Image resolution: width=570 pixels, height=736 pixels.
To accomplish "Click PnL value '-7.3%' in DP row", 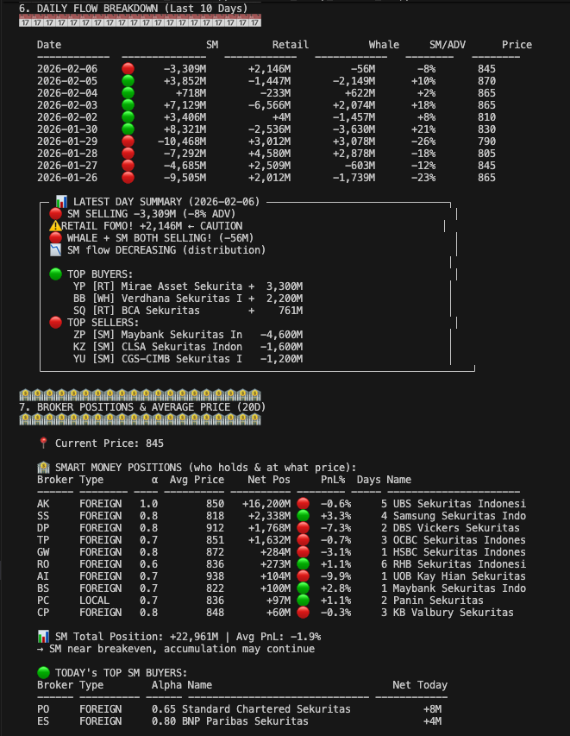I will (336, 528).
